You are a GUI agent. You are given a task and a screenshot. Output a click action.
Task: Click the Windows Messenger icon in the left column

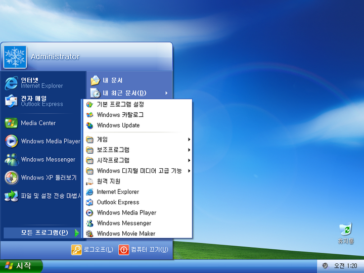point(11,159)
